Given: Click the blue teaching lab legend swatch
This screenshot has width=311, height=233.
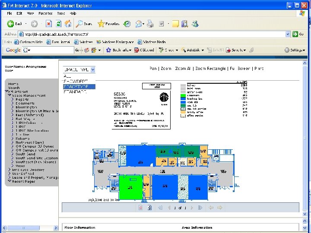Looking at the screenshot, I should [183, 99].
